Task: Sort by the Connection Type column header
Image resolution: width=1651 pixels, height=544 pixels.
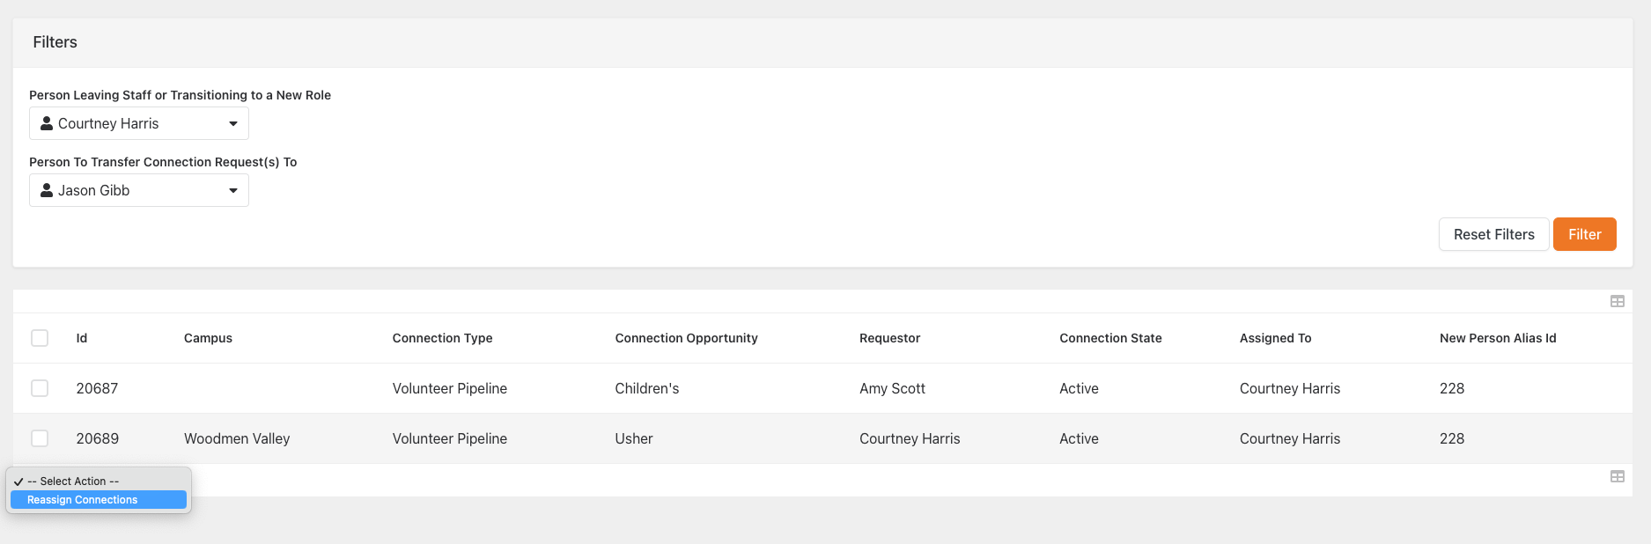Action: tap(442, 338)
